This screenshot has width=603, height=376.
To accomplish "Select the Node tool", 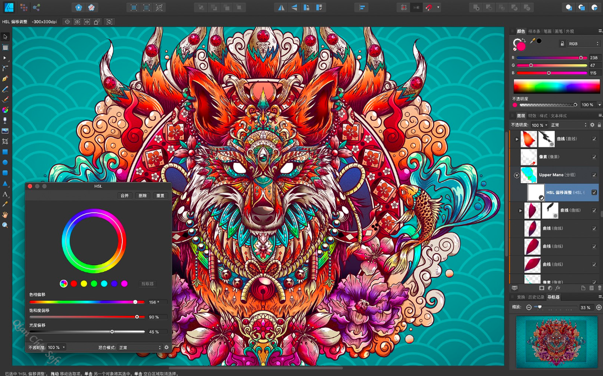I will (5, 58).
